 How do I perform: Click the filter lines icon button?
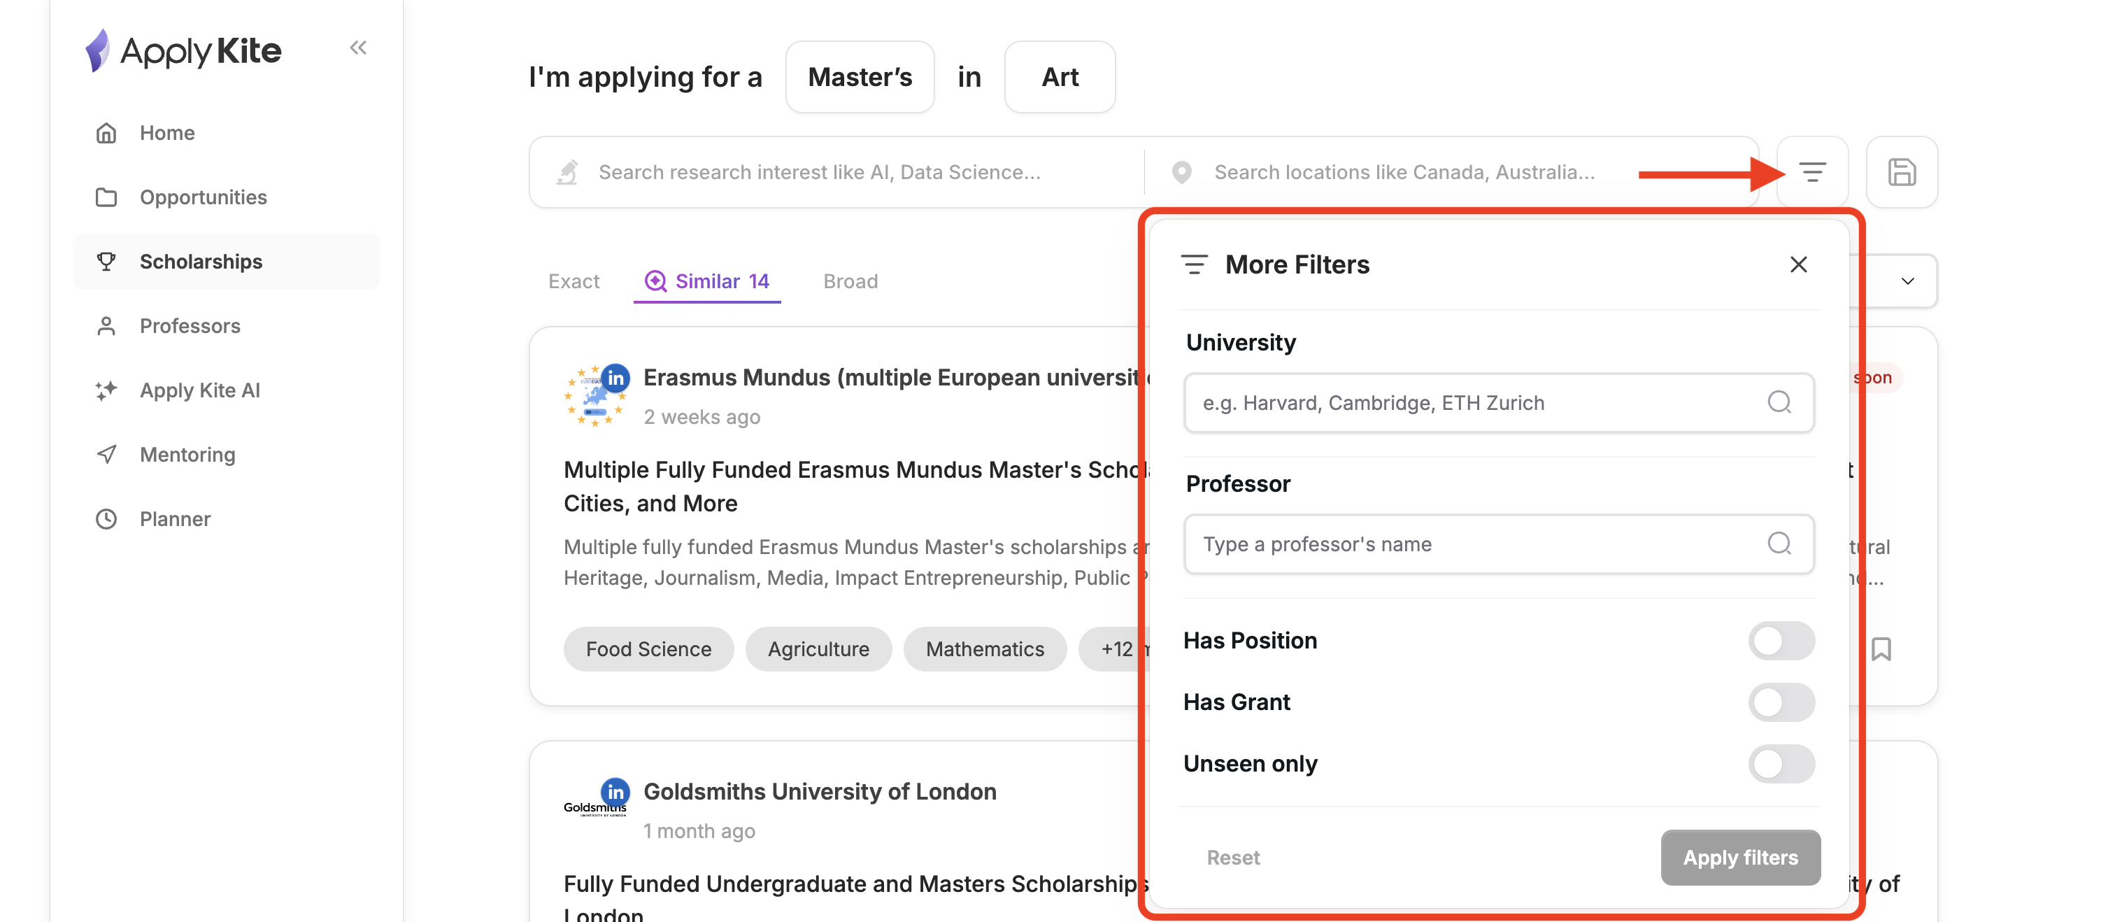(x=1811, y=172)
